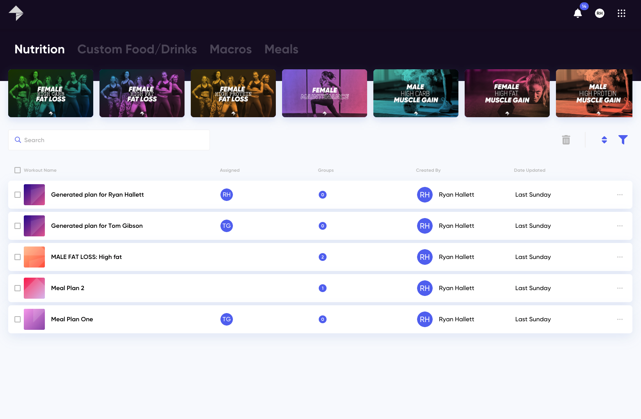Image resolution: width=641 pixels, height=419 pixels.
Task: Open Generated plan for Ryan Hallett
Action: [x=98, y=195]
